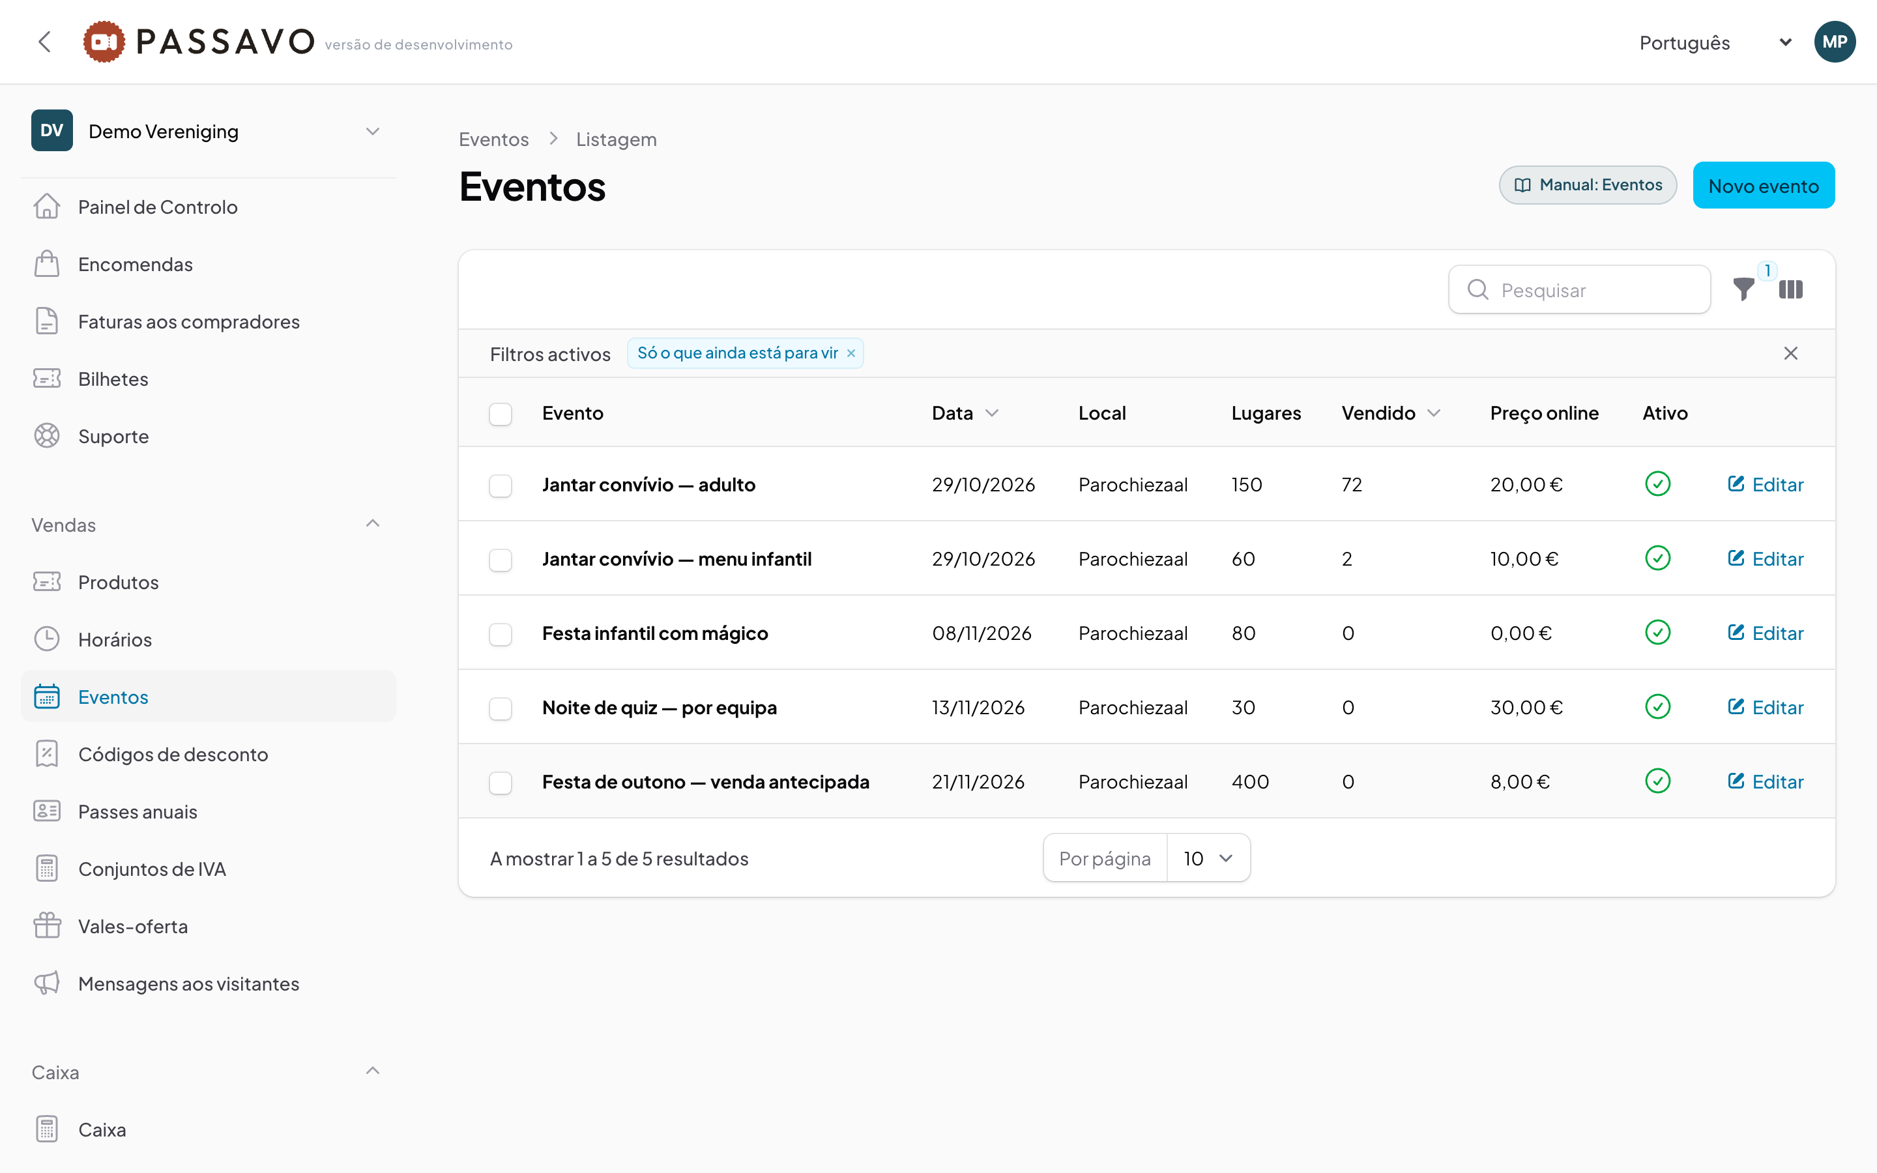Open Passes anuais in the sidebar
The height and width of the screenshot is (1173, 1877).
coord(208,811)
